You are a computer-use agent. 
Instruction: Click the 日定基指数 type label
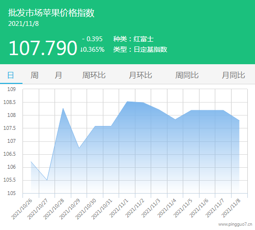(150, 49)
